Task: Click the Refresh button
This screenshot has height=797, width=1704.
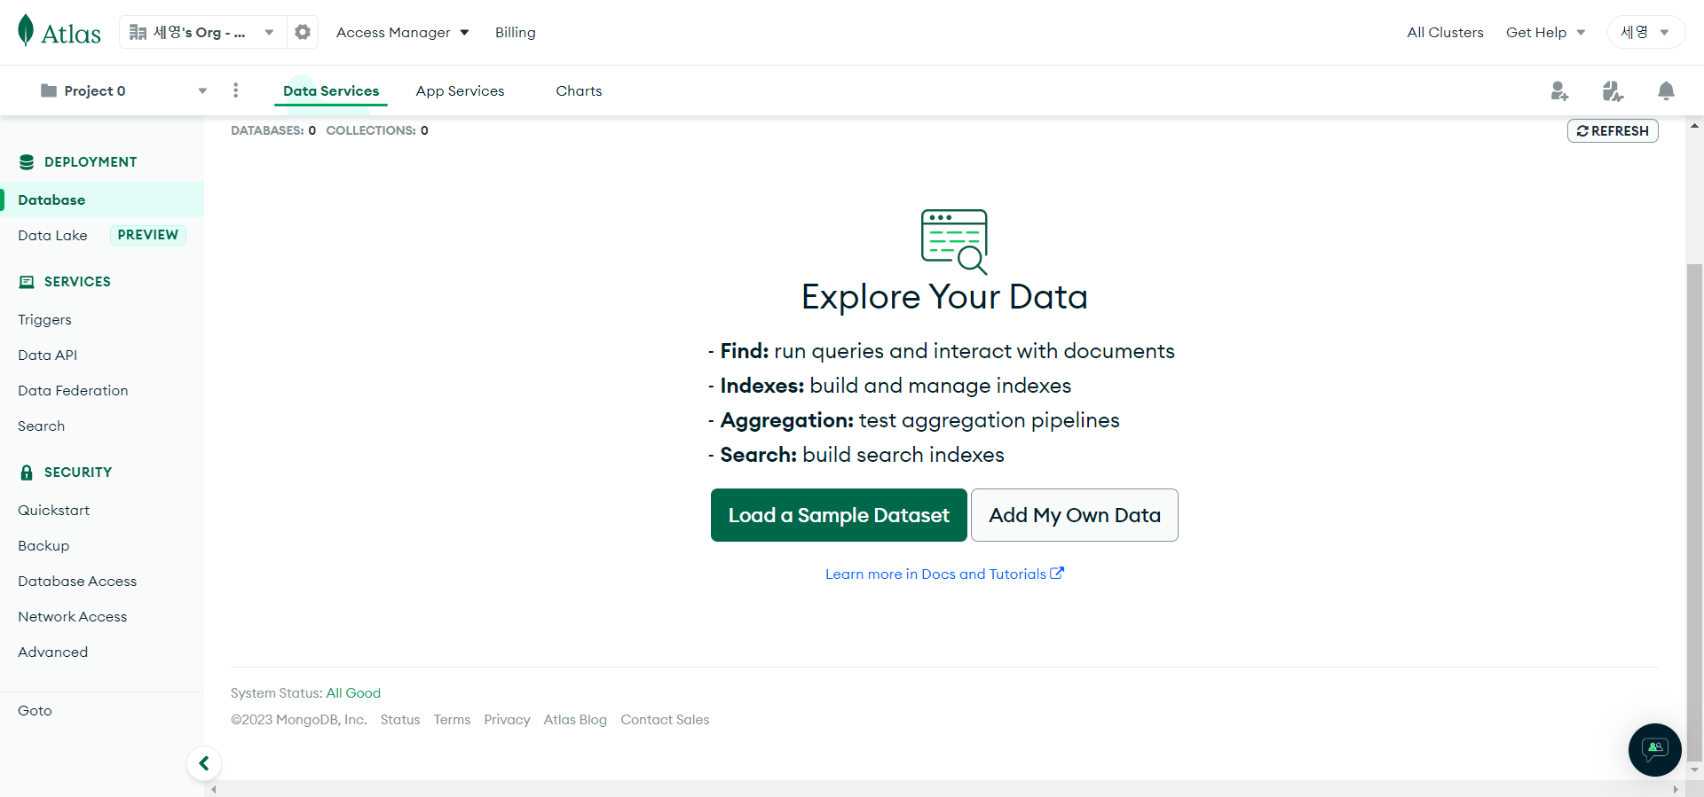Action: [x=1613, y=130]
